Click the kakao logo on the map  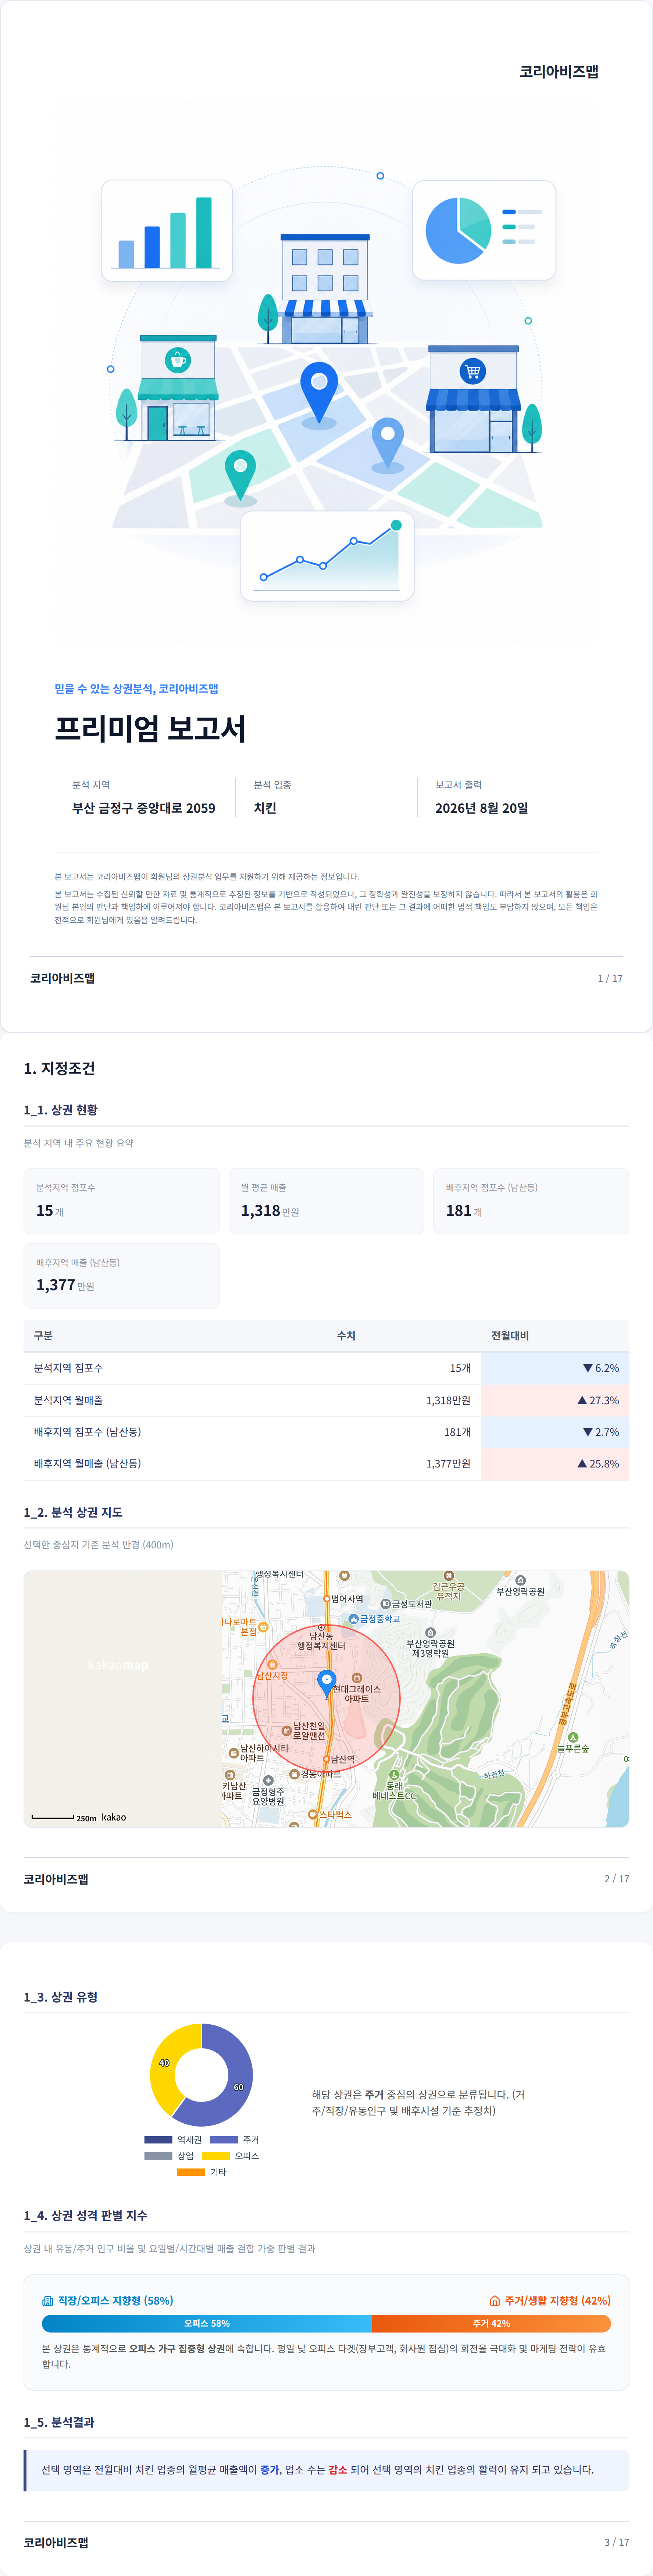(x=114, y=1817)
